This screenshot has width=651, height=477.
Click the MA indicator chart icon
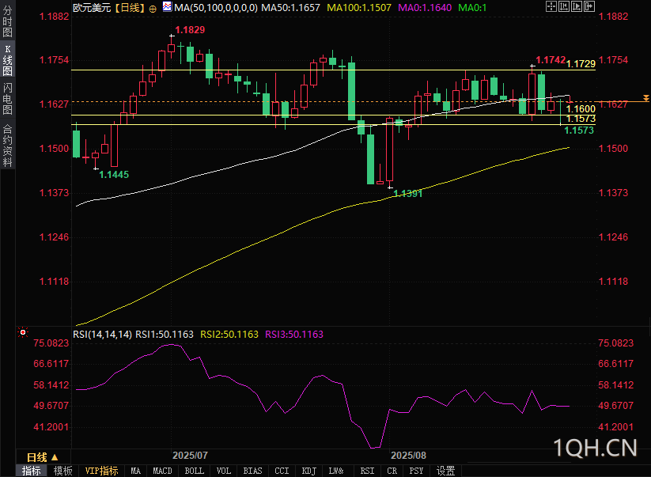tap(167, 6)
